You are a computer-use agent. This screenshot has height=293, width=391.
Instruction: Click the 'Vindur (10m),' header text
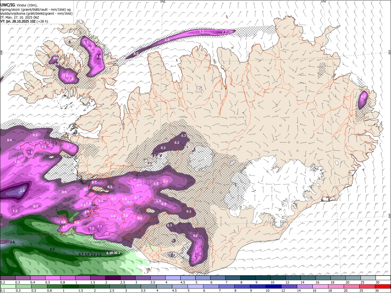tap(27, 5)
